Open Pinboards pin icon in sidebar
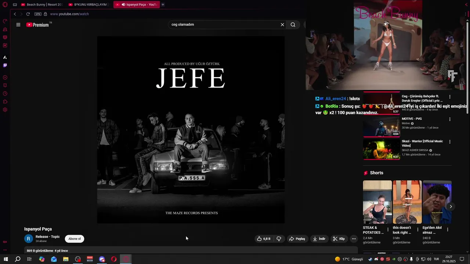470x264 pixels. click(x=5, y=85)
